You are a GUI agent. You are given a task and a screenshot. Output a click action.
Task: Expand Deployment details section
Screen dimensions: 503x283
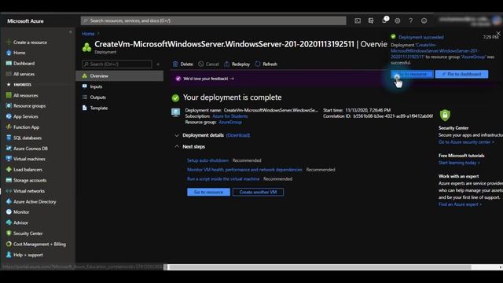pyautogui.click(x=177, y=135)
